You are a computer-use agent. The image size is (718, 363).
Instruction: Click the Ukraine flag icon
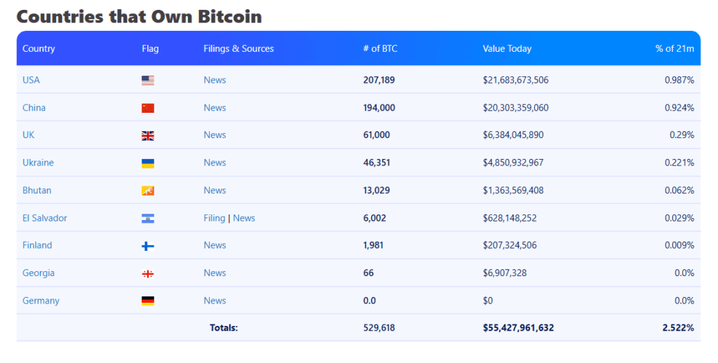click(148, 163)
